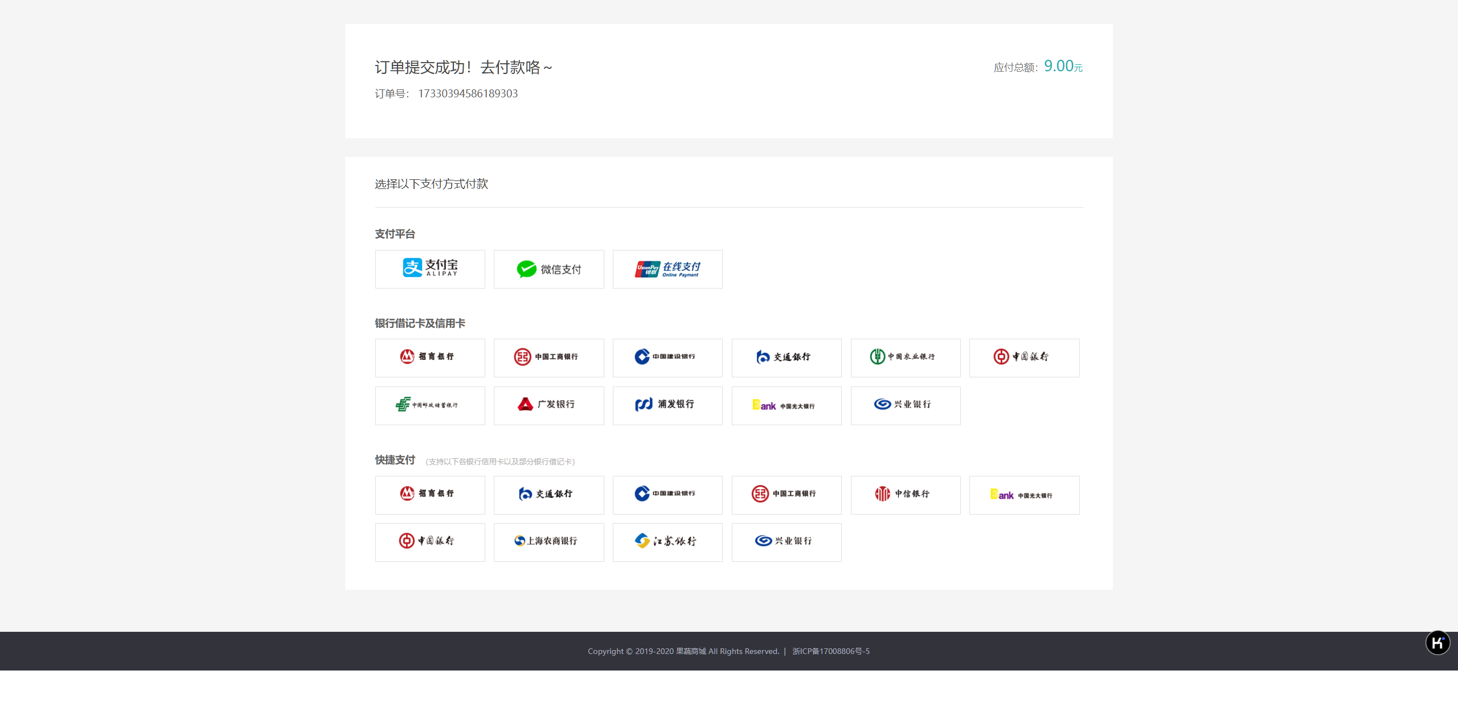Click the Copyright 2019-2020 果蔬商城 text
1458x728 pixels.
click(683, 651)
